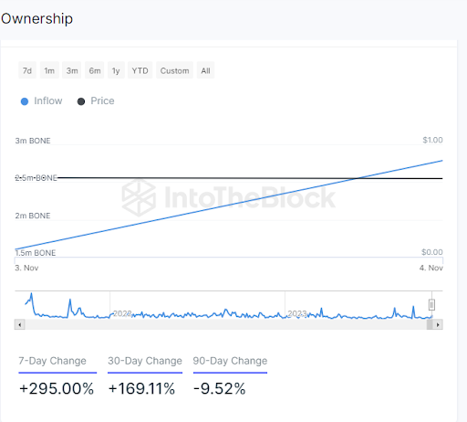Image resolution: width=467 pixels, height=422 pixels.
Task: Click the navigator left scroll arrow
Action: tap(19, 324)
